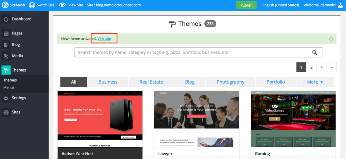Viewport: 346px width, 159px height.
Task: Select the Business category tab
Action: coord(108,82)
